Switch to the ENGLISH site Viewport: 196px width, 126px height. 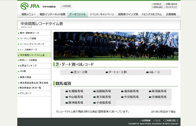[157, 7]
